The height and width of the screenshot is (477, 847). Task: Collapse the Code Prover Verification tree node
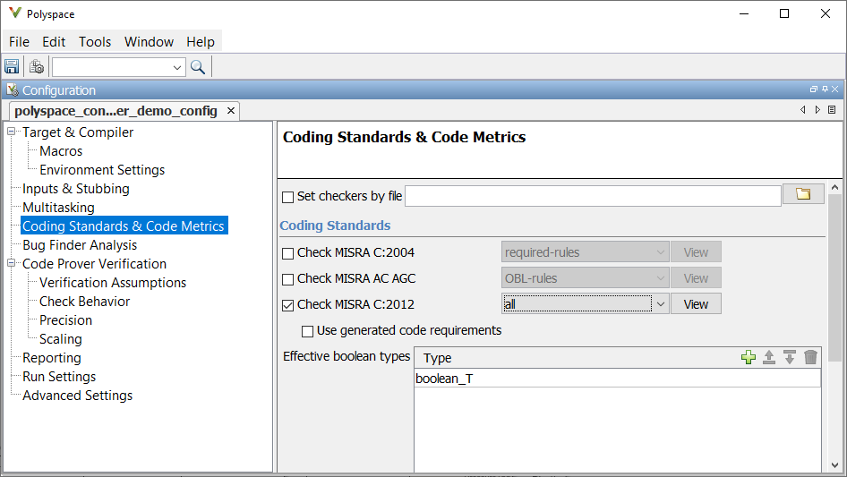[x=13, y=264]
